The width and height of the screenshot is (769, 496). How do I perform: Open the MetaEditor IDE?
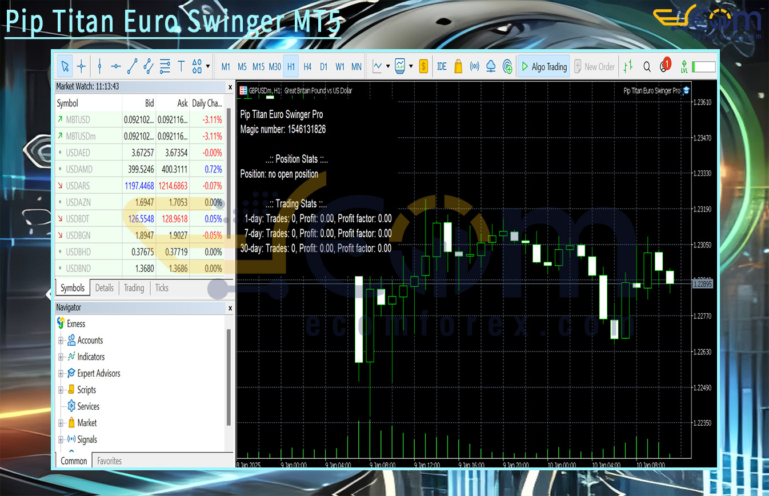[x=442, y=67]
